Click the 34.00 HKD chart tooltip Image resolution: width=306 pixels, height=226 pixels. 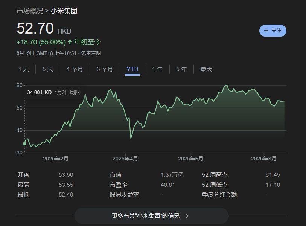(53, 92)
